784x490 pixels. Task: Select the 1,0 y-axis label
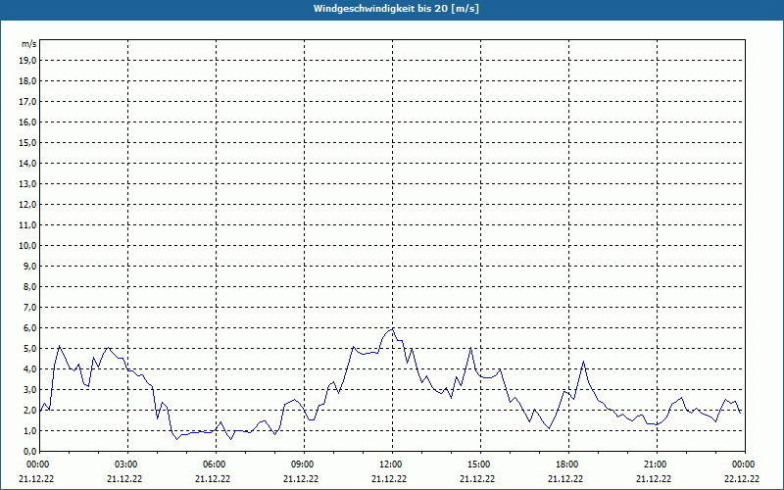pos(29,431)
